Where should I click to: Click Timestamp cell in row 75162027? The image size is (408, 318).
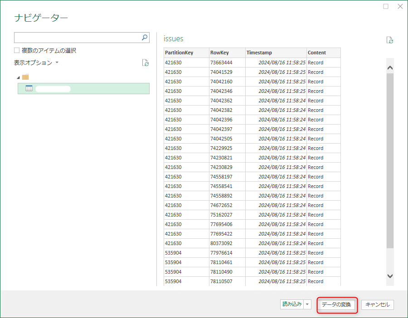point(276,215)
